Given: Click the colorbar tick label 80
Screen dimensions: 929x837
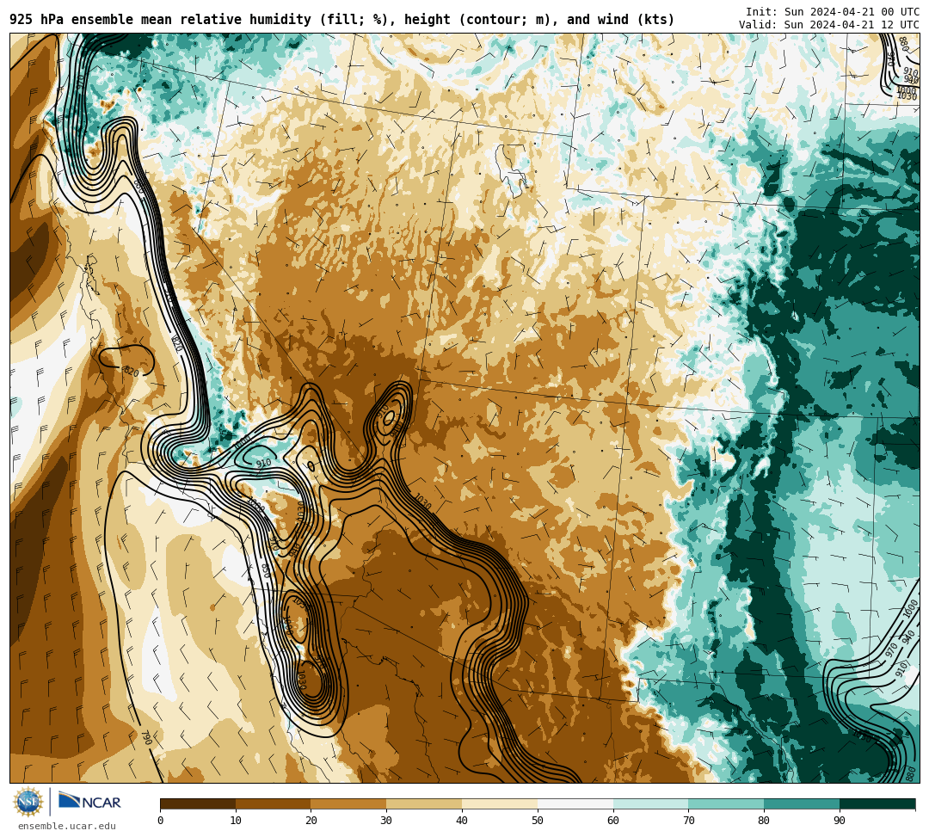Looking at the screenshot, I should pyautogui.click(x=764, y=821).
